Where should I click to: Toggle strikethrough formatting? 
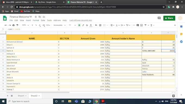(87, 25)
